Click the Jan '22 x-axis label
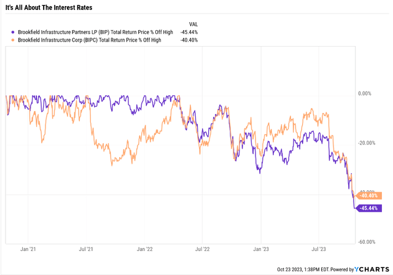The width and height of the screenshot is (393, 275). coord(144,249)
